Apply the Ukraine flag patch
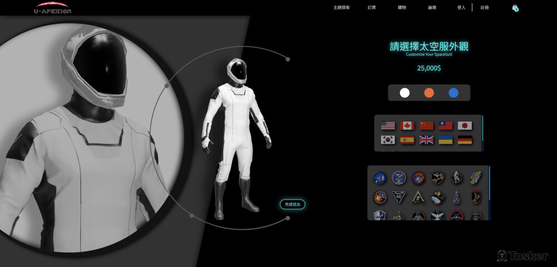The width and height of the screenshot is (557, 267). tap(446, 140)
